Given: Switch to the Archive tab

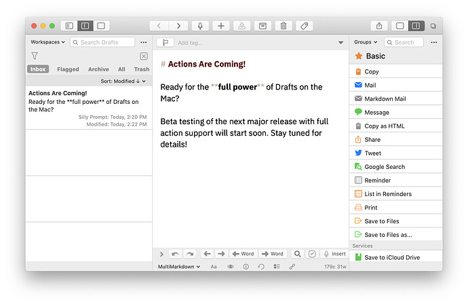Looking at the screenshot, I should (98, 69).
